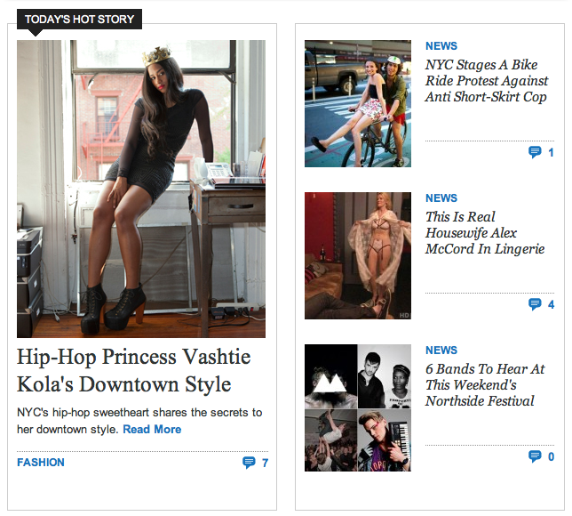The image size is (572, 516).
Task: Open the Vashtie Kola main photo
Action: (141, 189)
